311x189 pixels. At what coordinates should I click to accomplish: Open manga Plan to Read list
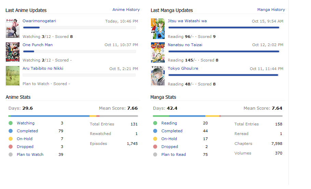pyautogui.click(x=174, y=154)
